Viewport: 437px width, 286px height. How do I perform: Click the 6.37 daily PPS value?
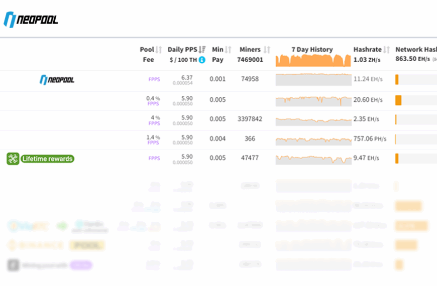pyautogui.click(x=187, y=77)
